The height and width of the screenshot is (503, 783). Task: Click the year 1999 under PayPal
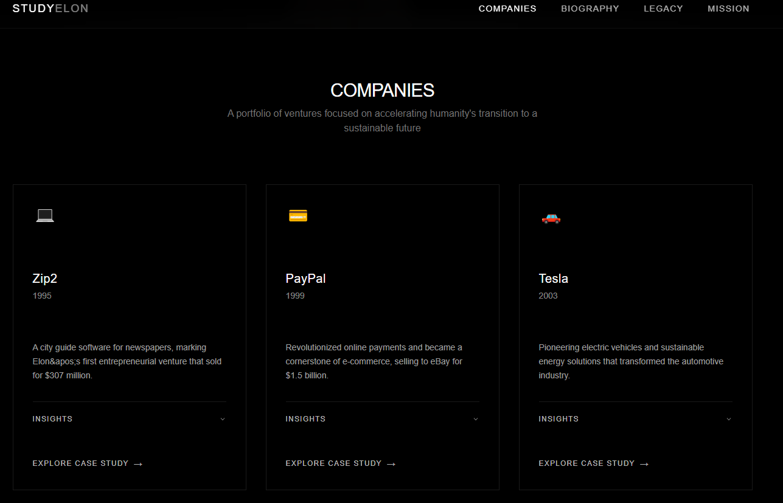295,296
